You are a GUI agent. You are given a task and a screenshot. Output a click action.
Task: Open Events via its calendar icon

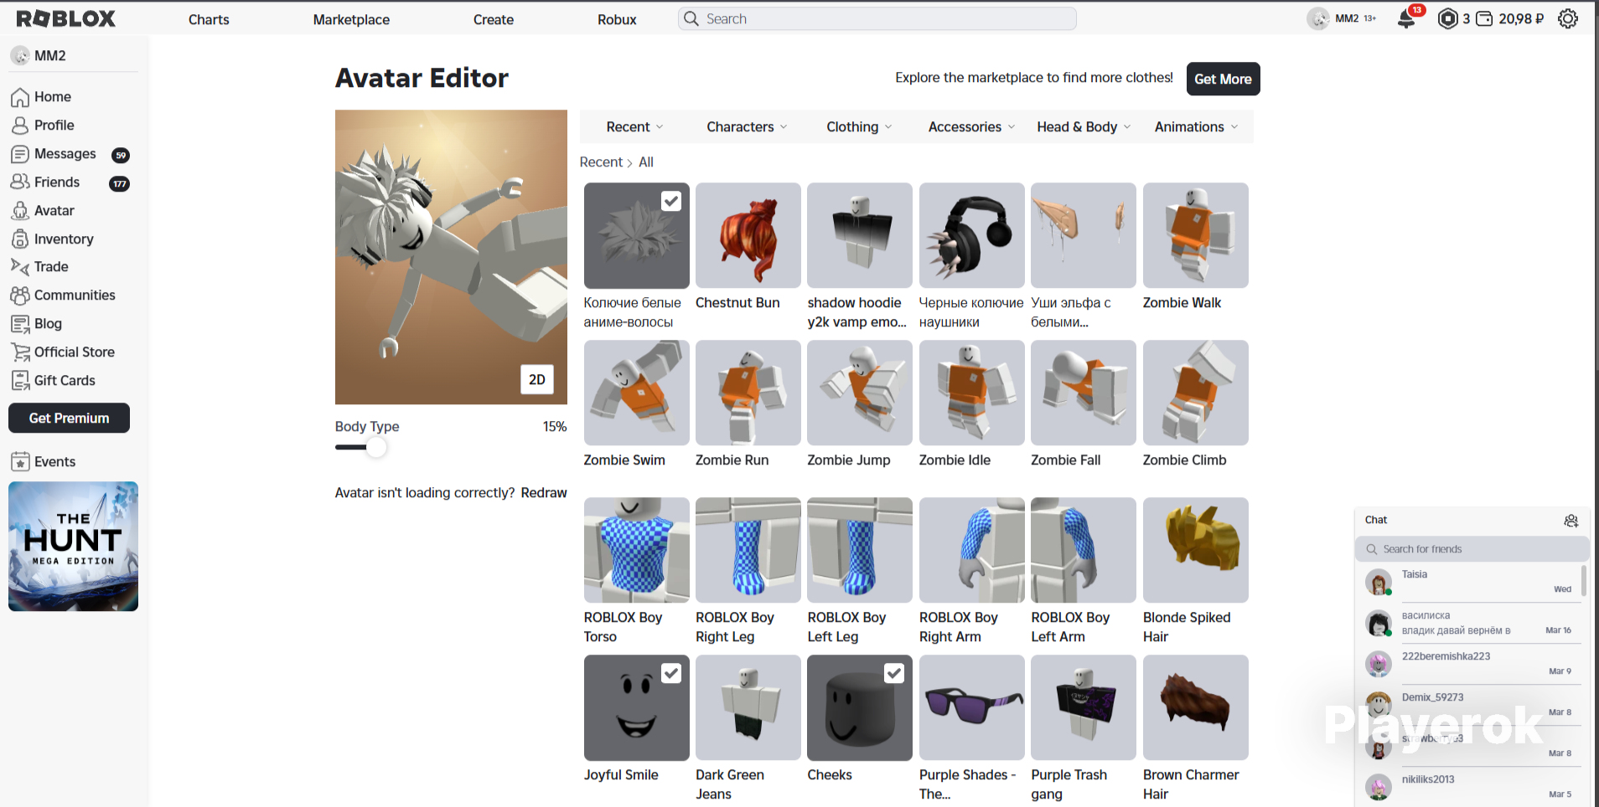[x=20, y=461]
